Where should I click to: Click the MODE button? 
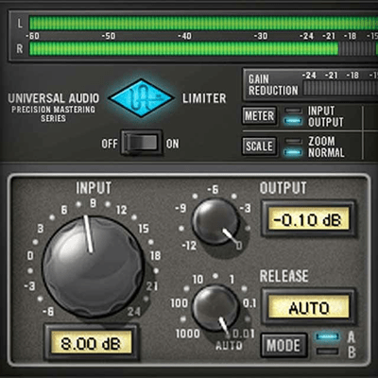pyautogui.click(x=283, y=345)
